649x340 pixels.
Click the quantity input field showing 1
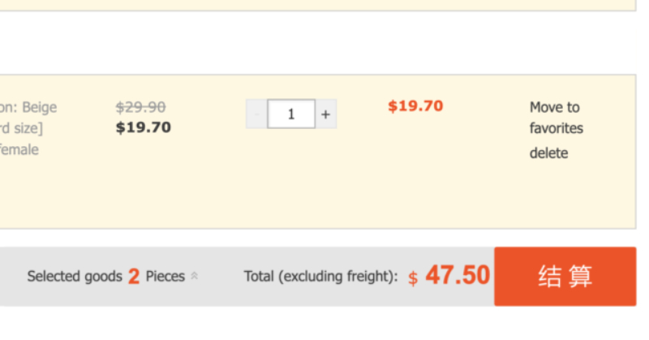291,114
